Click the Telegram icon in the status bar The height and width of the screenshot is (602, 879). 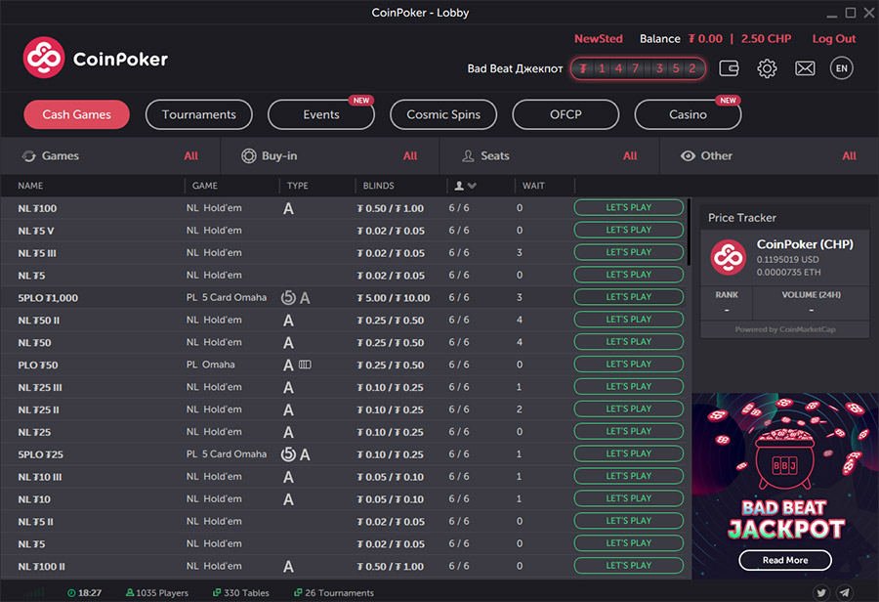(845, 592)
